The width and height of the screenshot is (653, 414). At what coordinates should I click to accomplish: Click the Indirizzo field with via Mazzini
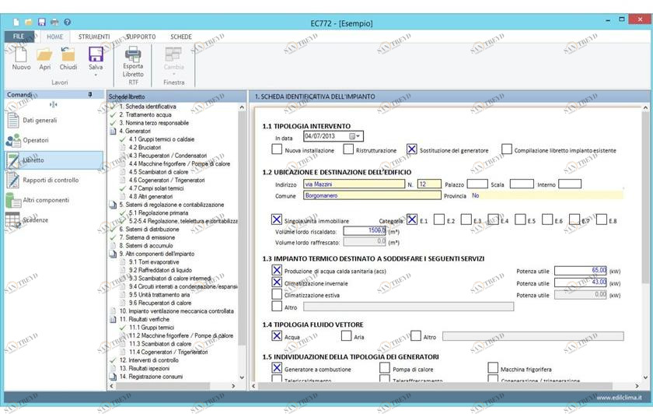[x=351, y=184]
